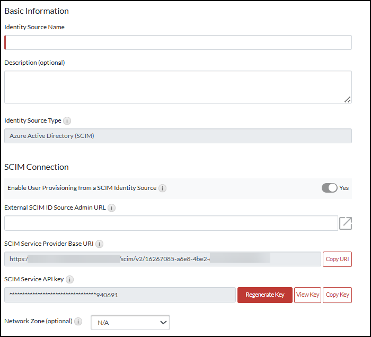
Task: Click the View Key button
Action: [x=307, y=295]
